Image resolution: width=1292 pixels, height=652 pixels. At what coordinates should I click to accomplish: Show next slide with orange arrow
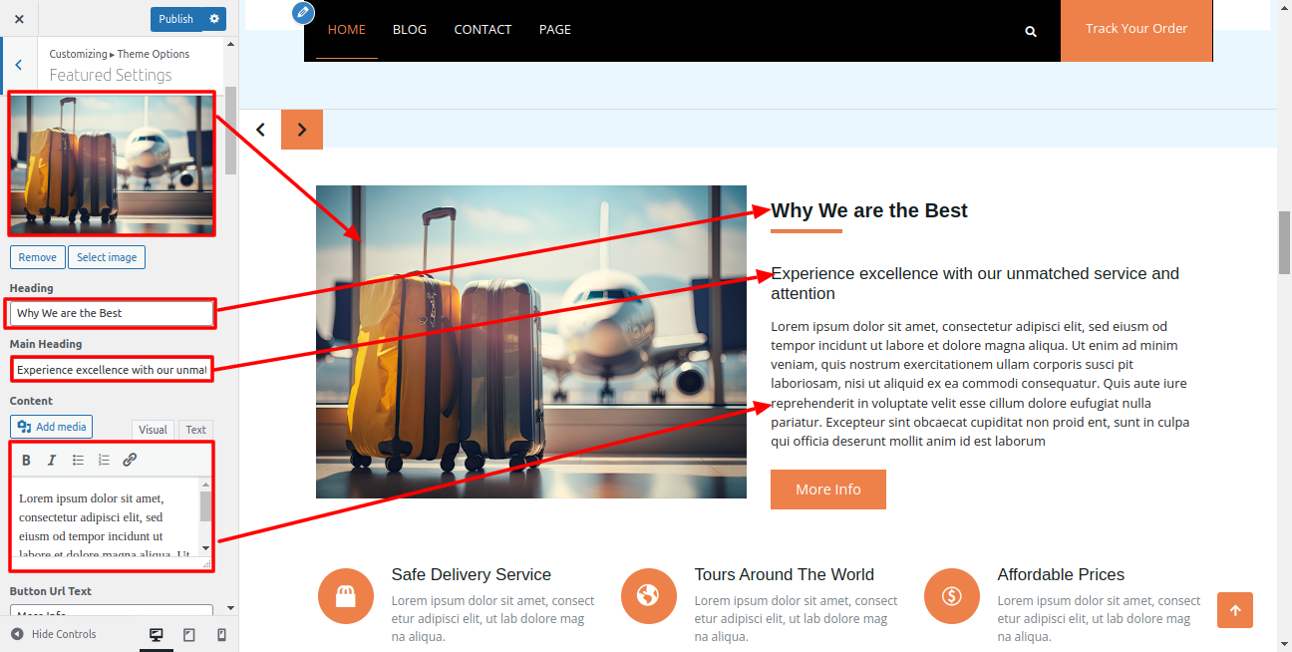click(302, 130)
